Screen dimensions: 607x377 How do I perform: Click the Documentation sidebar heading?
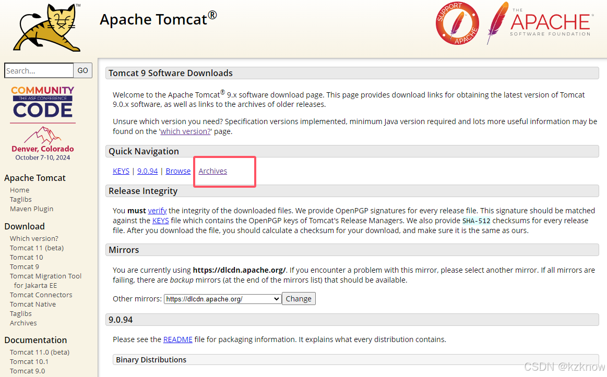pos(35,340)
